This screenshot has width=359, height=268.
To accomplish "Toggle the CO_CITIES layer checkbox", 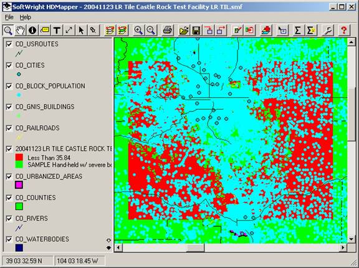I will tap(9, 65).
